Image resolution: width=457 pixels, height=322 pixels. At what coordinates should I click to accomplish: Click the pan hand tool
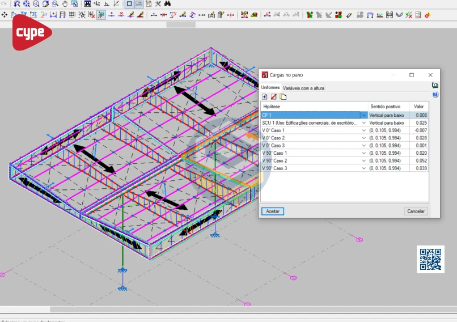[65, 4]
